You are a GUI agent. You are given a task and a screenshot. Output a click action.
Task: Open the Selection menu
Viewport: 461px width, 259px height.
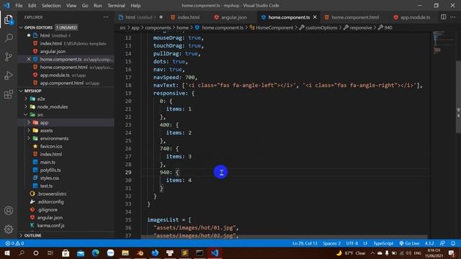tap(51, 6)
